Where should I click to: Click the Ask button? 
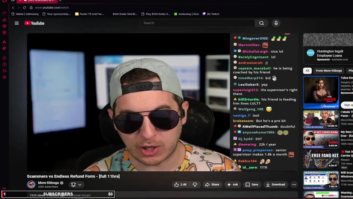[232, 185]
